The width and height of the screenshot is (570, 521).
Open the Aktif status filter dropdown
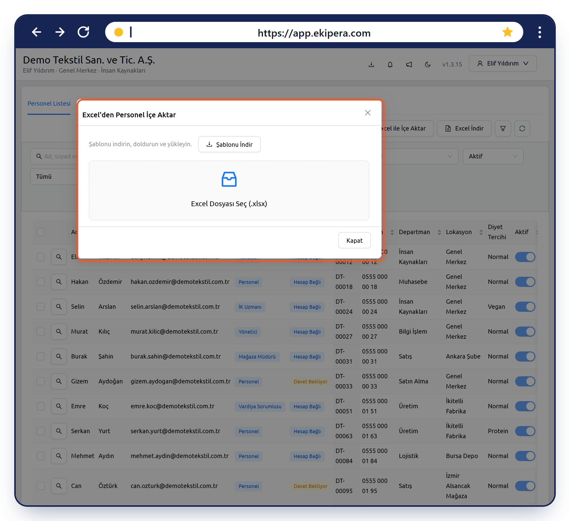(x=493, y=156)
